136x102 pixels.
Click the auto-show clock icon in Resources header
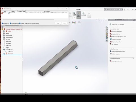(x=134, y=20)
